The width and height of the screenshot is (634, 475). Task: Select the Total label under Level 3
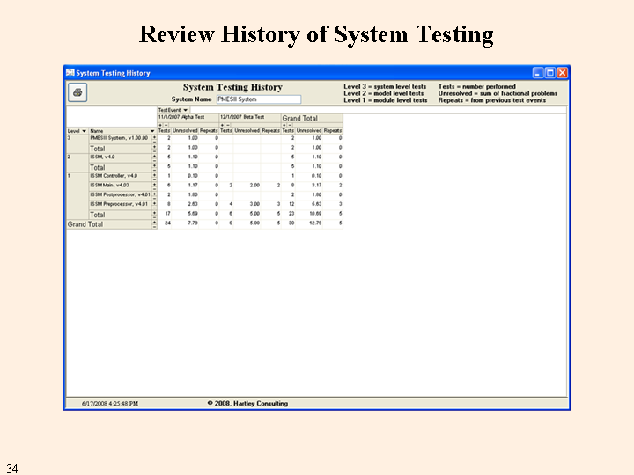click(120, 149)
